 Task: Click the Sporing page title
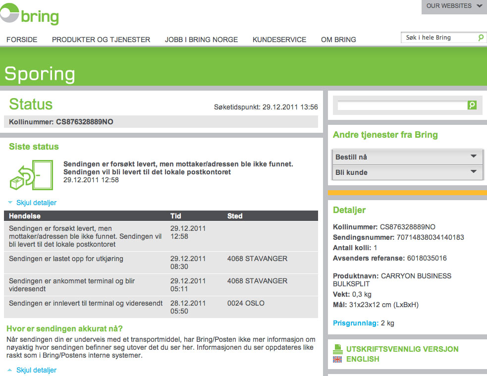click(40, 74)
